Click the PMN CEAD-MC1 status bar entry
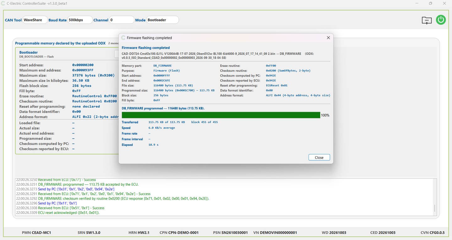This screenshot has height=240, width=452. coord(36,233)
